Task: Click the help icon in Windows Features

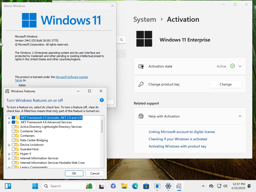Action: [x=102, y=100]
